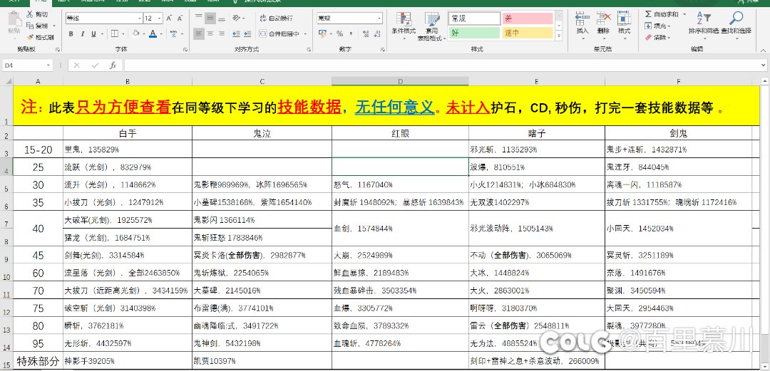Click the accounting number format icon
The image size is (770, 371).
click(x=323, y=34)
